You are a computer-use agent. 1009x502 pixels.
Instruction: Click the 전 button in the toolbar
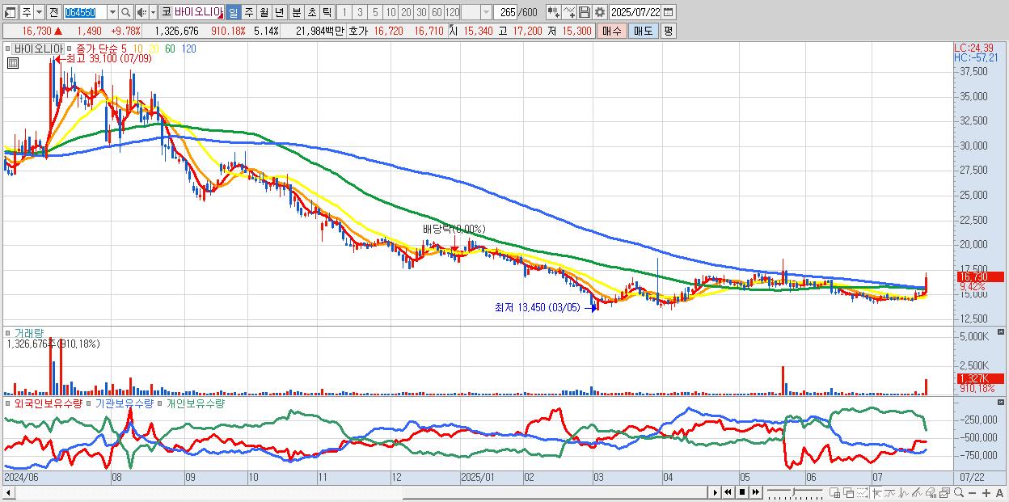[x=53, y=12]
